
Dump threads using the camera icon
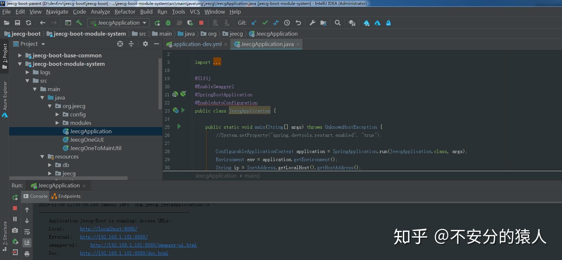[x=15, y=230]
